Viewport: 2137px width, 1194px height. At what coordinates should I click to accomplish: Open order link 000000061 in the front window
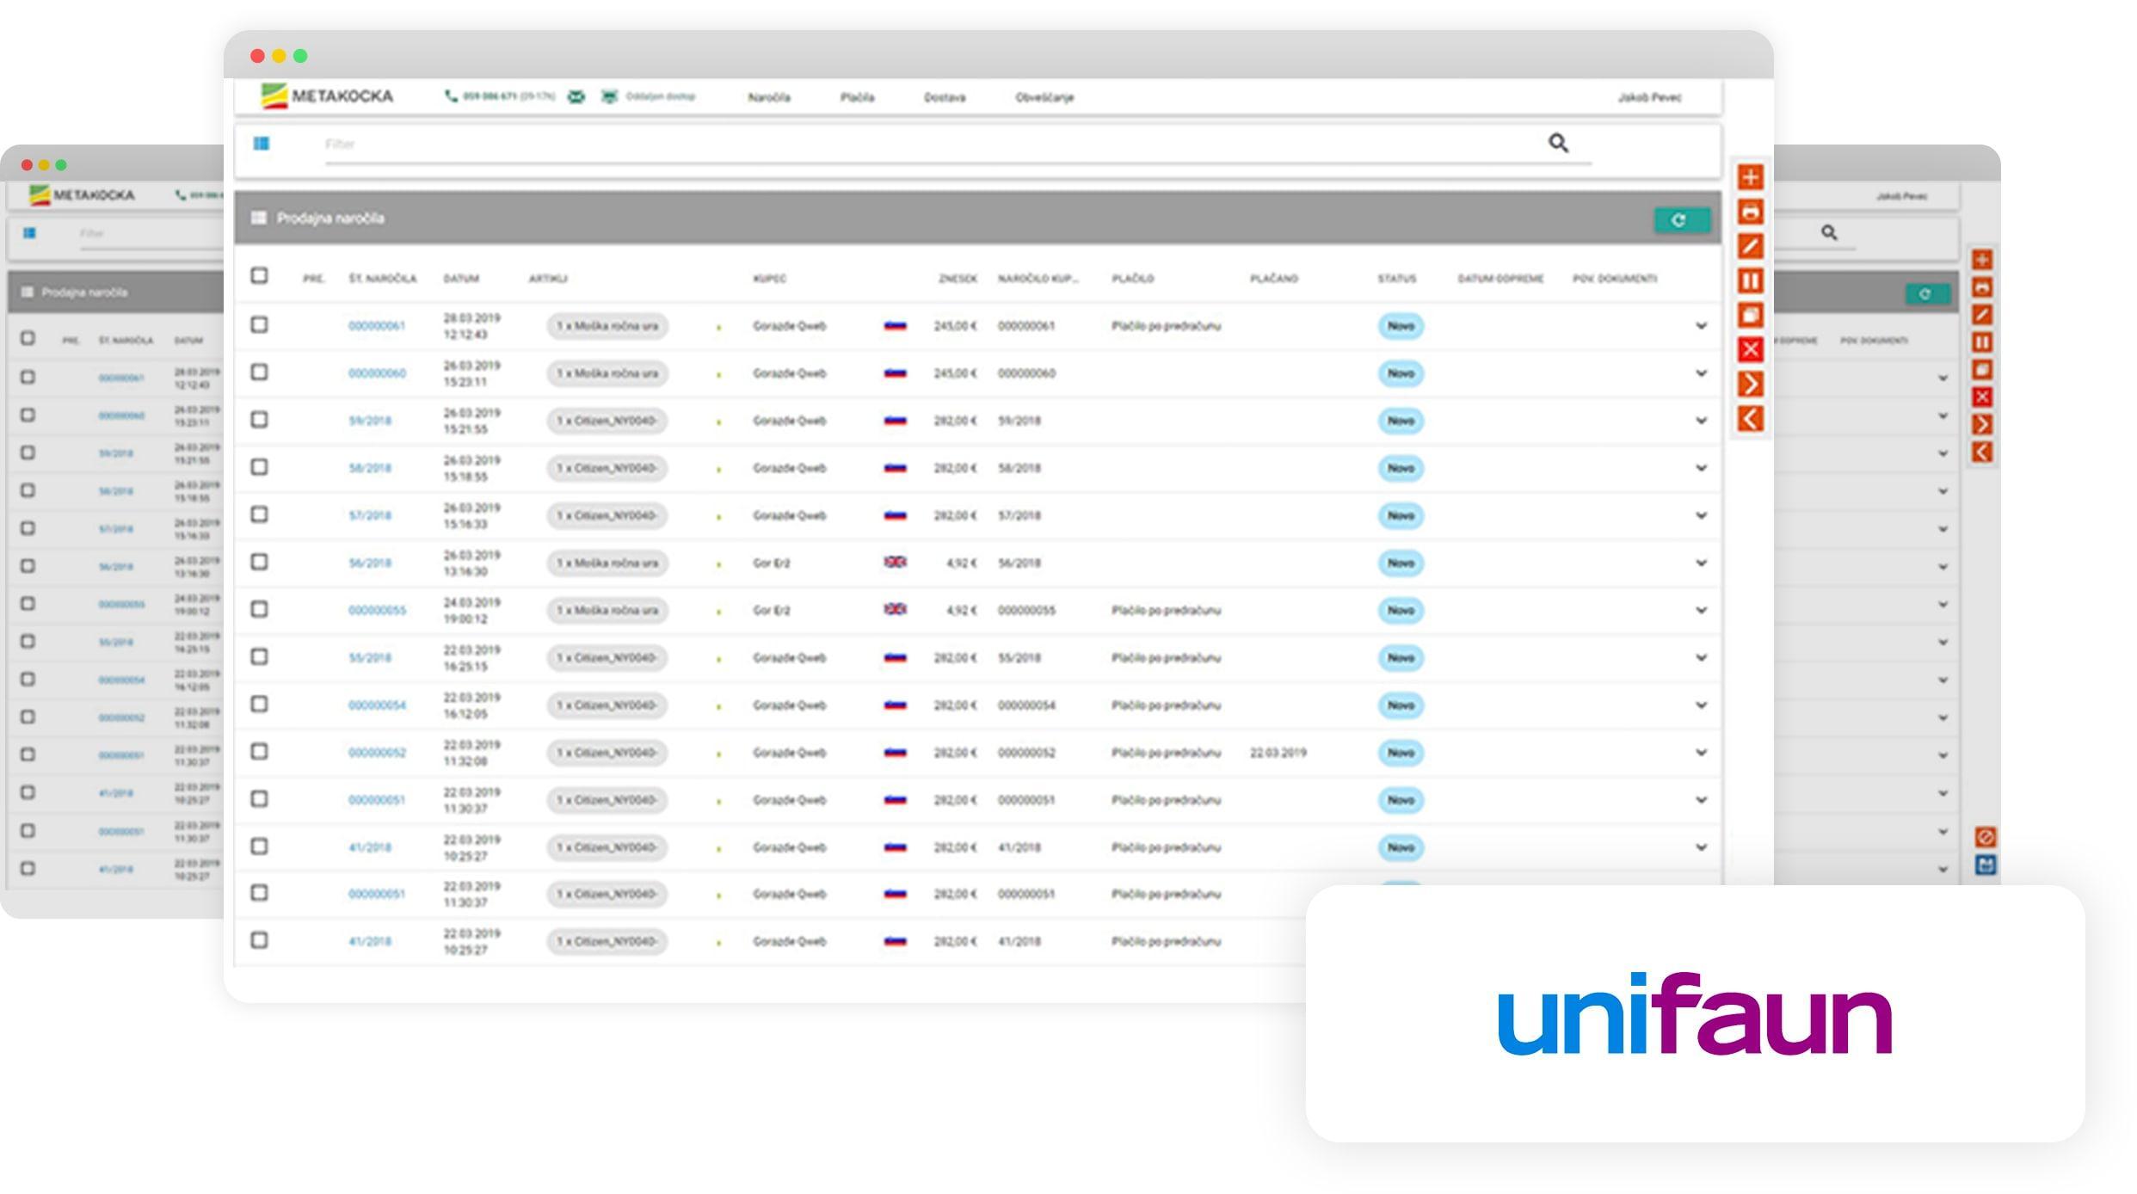[x=376, y=326]
